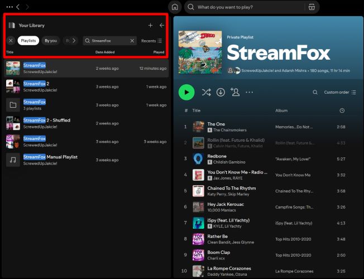Select the track 'Chained To The Rhythm'
Viewport: 364px width, 279px height.
[x=232, y=188]
